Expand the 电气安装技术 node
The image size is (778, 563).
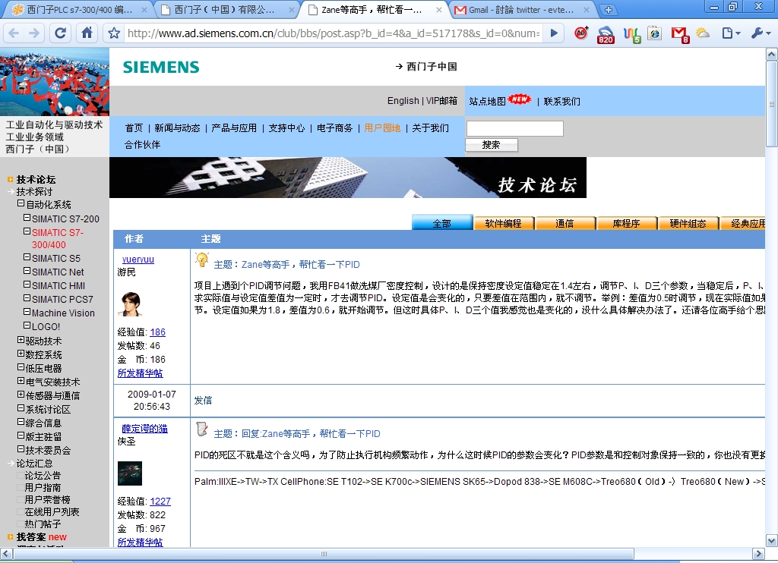pyautogui.click(x=21, y=381)
